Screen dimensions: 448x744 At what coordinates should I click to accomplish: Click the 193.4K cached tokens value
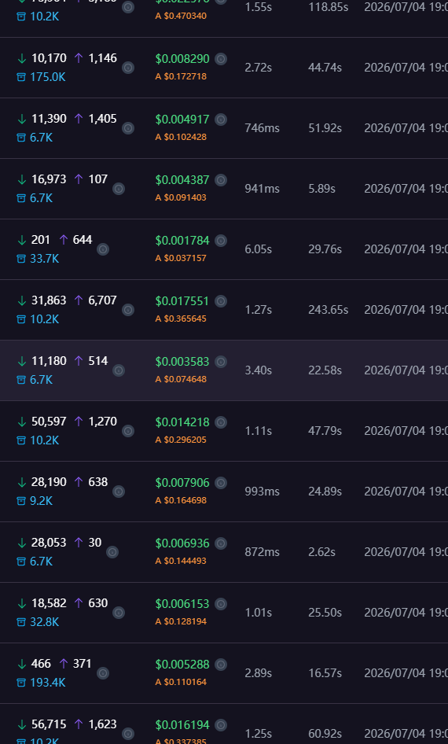(x=48, y=683)
